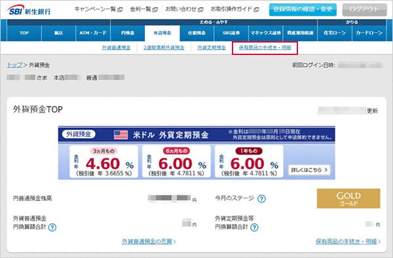Screen dimensions: 393x258
Task: Click the 3ヵ月もの 4.60% rate card
Action: [103, 162]
